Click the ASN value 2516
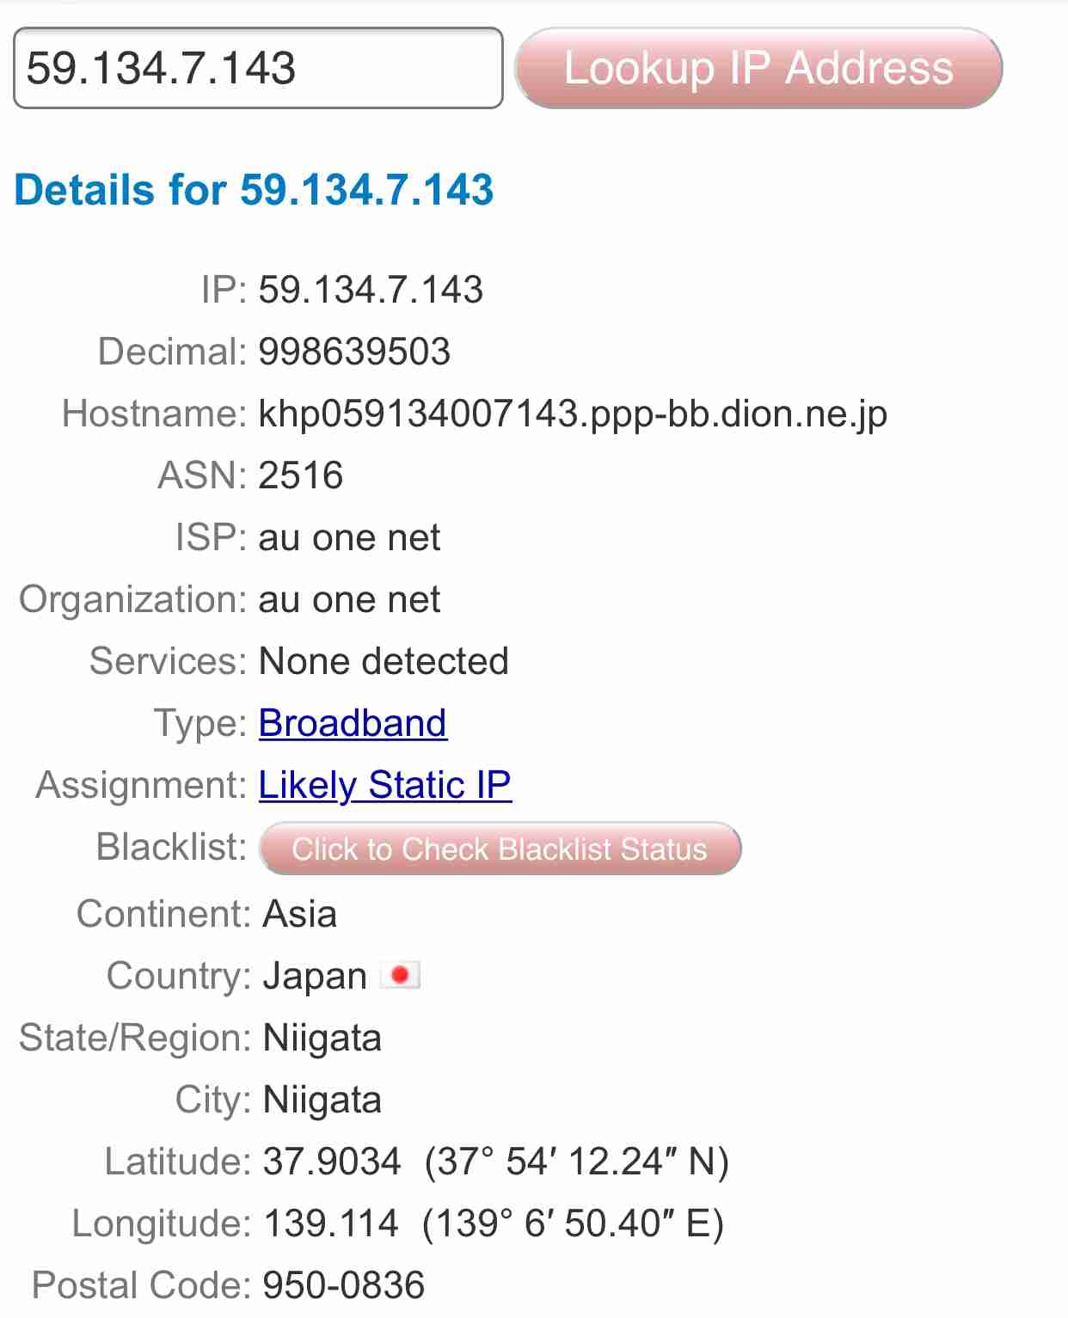 301,475
